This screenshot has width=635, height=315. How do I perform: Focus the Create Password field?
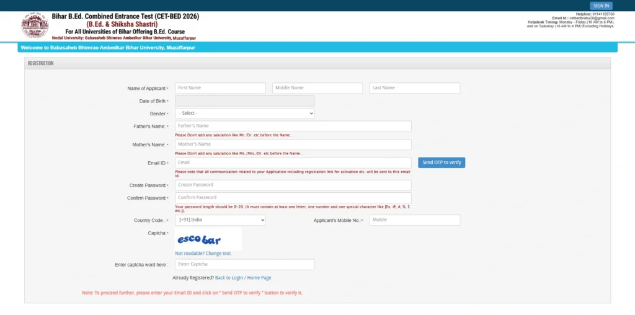(293, 185)
